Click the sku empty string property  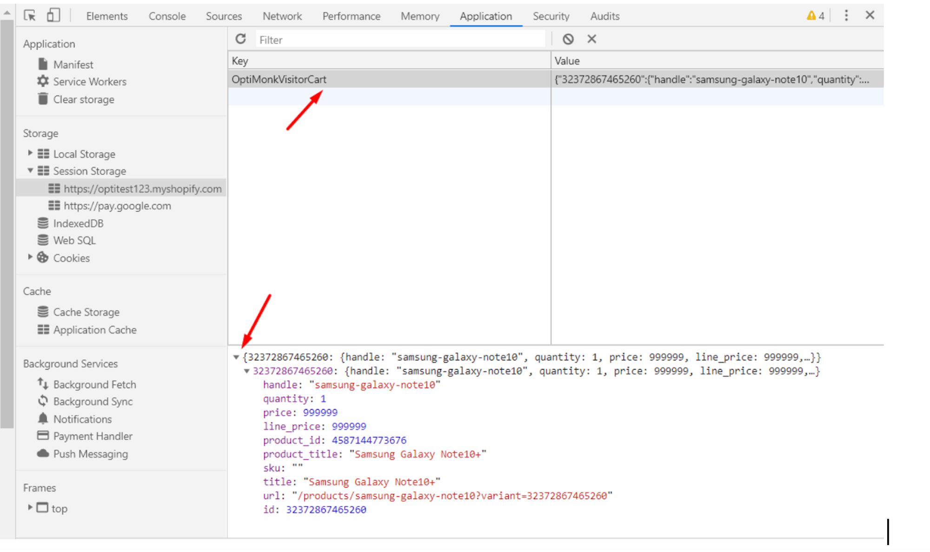[x=283, y=468]
